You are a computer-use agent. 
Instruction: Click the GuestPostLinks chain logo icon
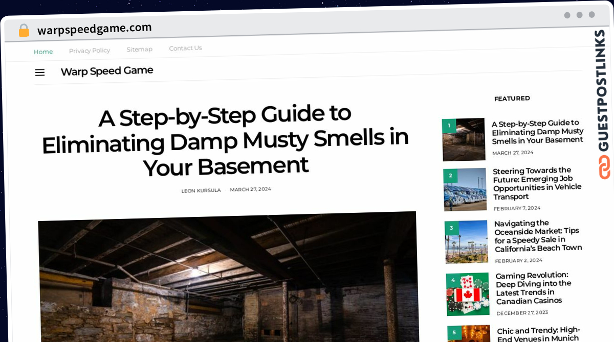(604, 167)
